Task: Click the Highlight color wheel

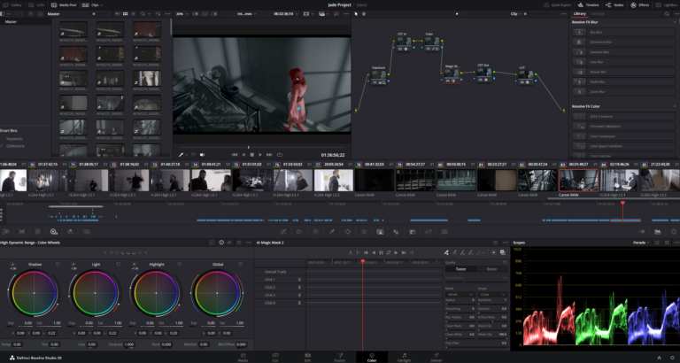Action: [x=155, y=292]
